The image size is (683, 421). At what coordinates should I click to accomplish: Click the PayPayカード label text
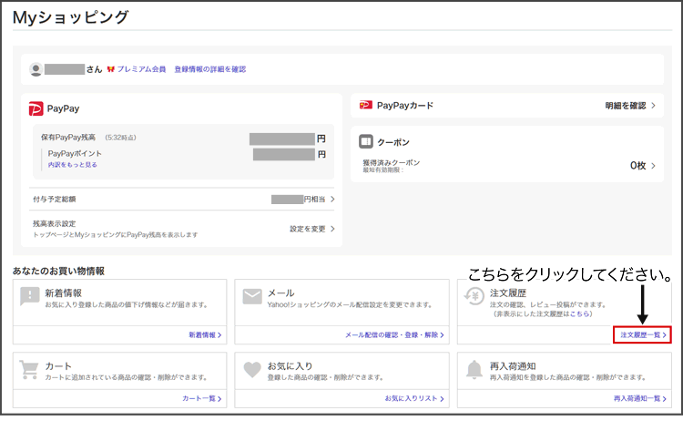[x=405, y=106]
